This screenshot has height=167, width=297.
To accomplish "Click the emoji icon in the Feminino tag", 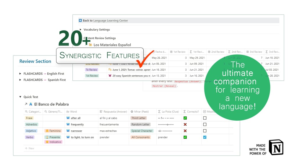I will 47,131.
